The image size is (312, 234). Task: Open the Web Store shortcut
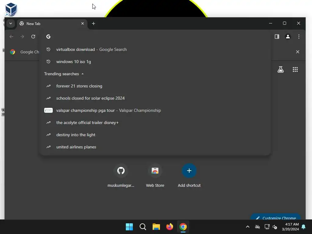[x=155, y=175]
